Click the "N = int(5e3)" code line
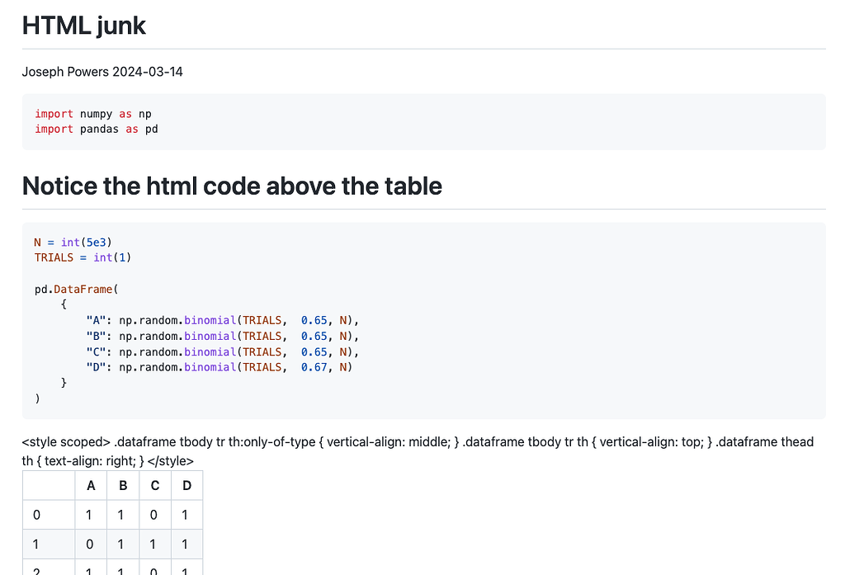Viewport: 845px width, 575px height. click(x=73, y=242)
